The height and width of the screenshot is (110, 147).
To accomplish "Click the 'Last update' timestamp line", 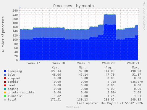I will point(110,103).
